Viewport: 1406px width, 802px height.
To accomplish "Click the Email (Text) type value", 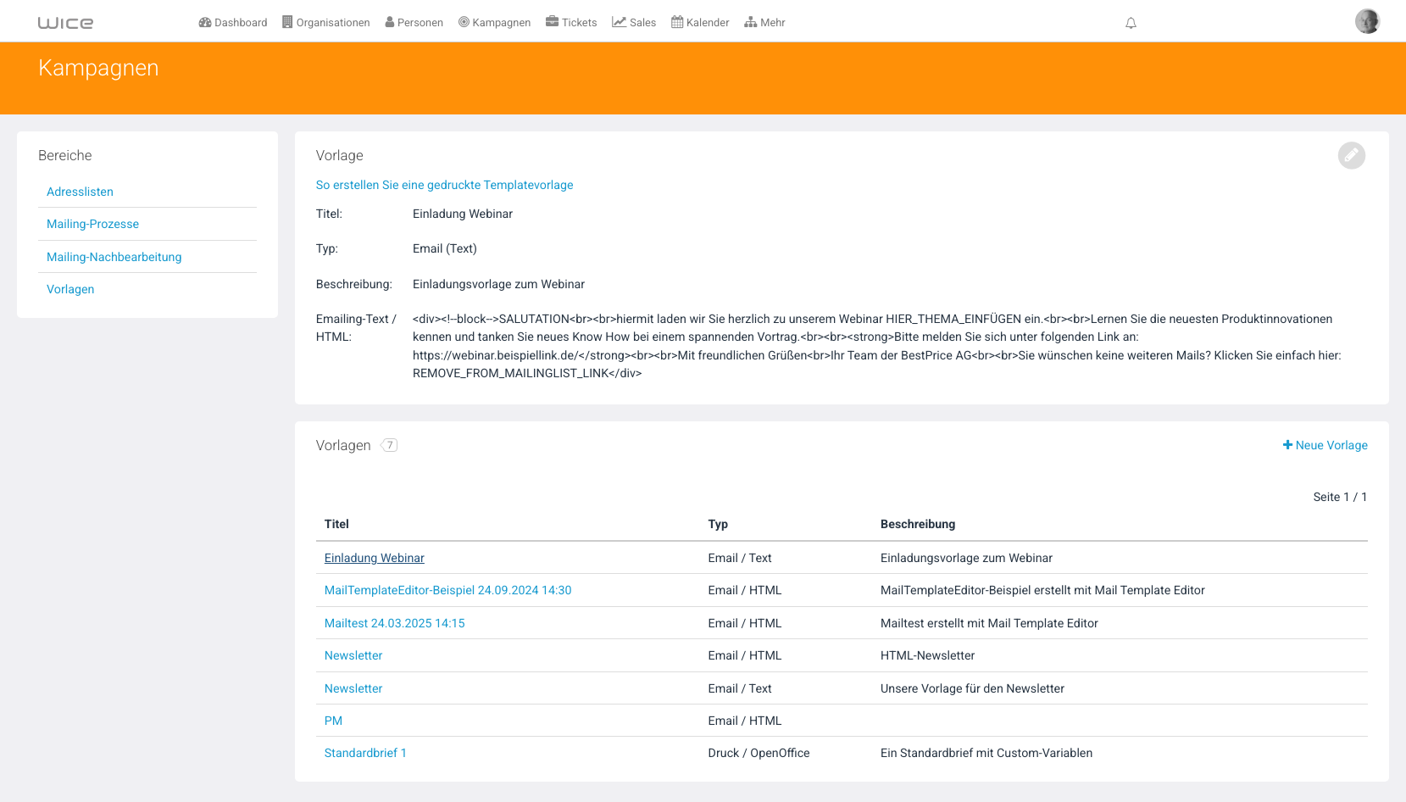I will [445, 248].
